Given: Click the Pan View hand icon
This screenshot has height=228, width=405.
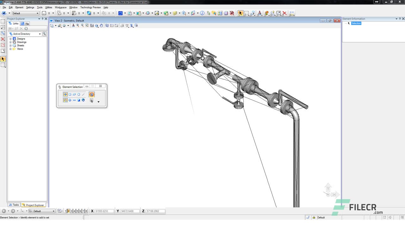Looking at the screenshot, I should click(x=101, y=25).
